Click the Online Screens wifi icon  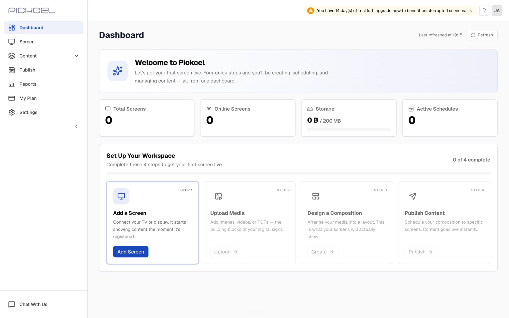tap(209, 109)
